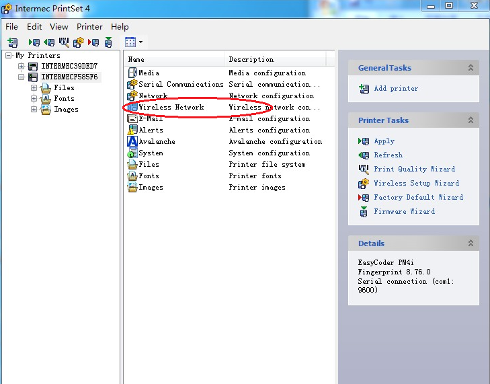Screen dimensions: 490x384
Task: Open Factory Default Wizard link
Action: 419,197
